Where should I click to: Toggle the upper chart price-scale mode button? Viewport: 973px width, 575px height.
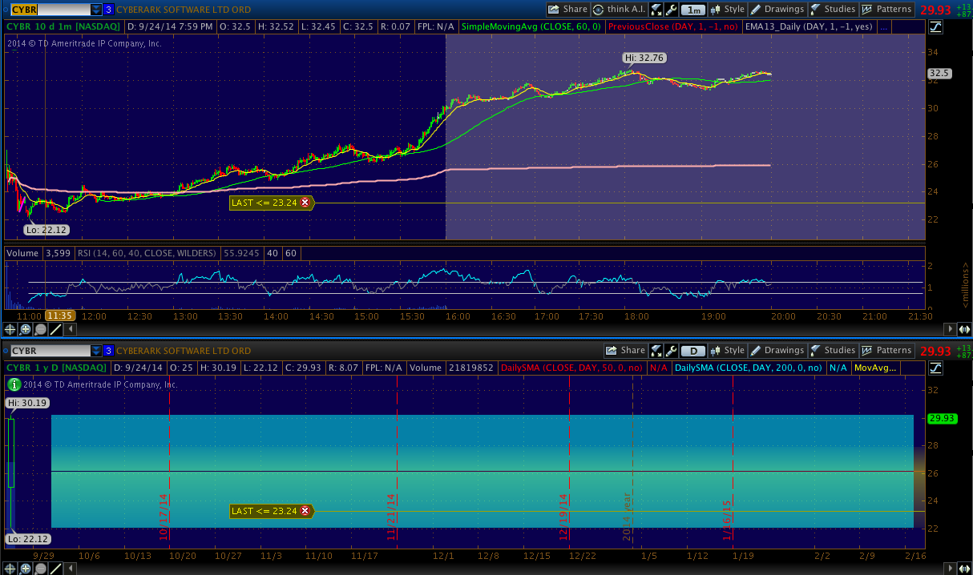coord(936,26)
